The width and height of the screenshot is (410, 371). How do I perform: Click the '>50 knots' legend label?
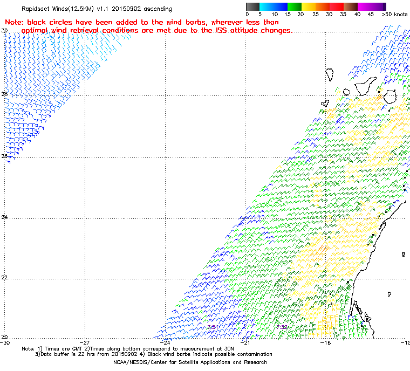(x=394, y=15)
